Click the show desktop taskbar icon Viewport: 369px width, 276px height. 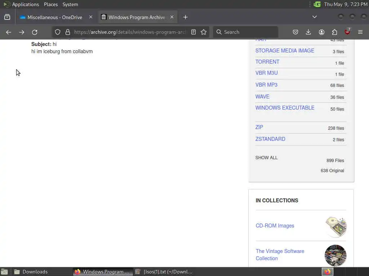pos(4,272)
